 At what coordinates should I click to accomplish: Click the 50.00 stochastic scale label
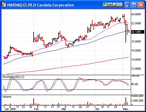134,84
